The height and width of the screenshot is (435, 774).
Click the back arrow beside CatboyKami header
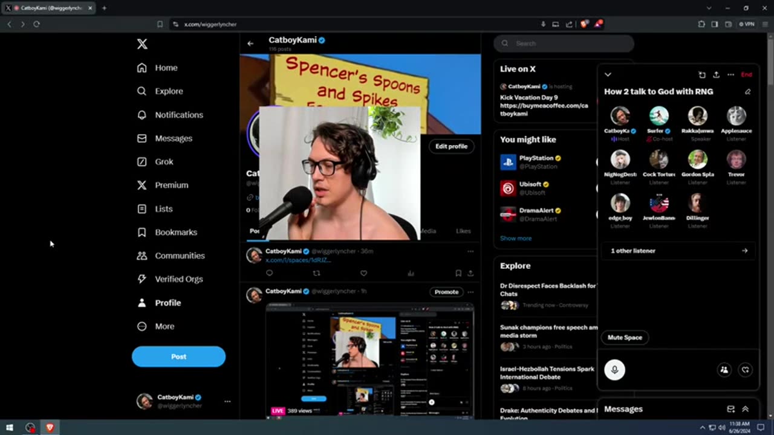(x=250, y=43)
